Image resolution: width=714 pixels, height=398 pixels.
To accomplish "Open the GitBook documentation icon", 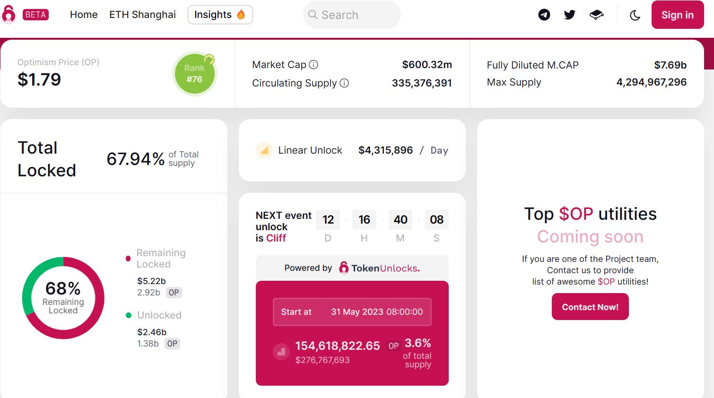I will pyautogui.click(x=596, y=15).
